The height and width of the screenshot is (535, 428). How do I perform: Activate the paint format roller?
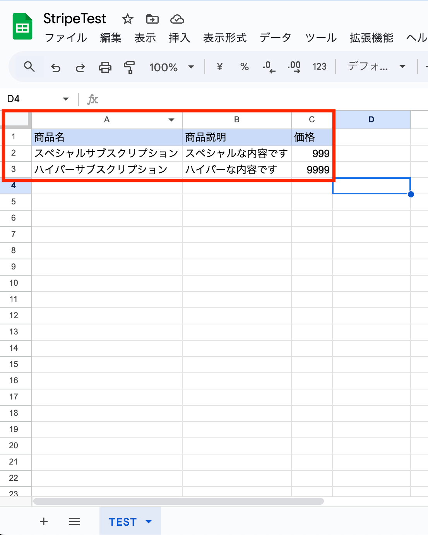129,67
